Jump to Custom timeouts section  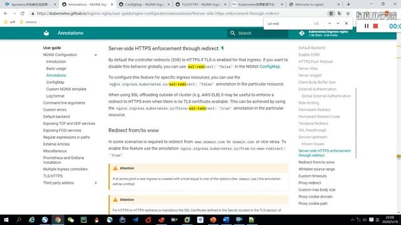pos(313,176)
